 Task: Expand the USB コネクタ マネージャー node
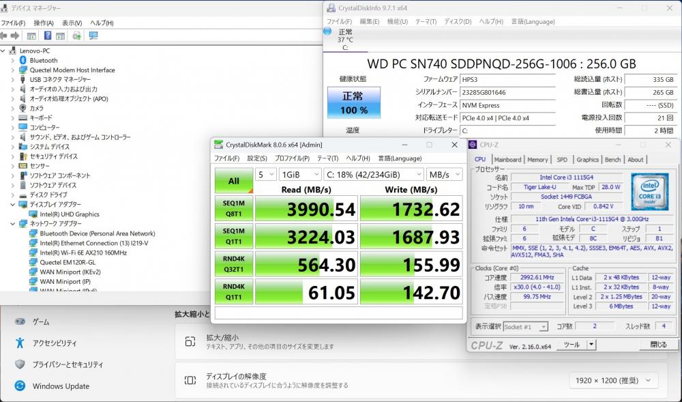(12, 80)
